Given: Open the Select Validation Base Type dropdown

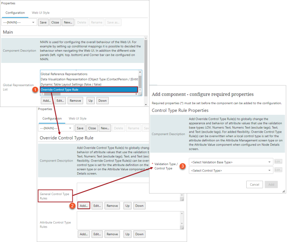Looking at the screenshot, I should (231, 162).
